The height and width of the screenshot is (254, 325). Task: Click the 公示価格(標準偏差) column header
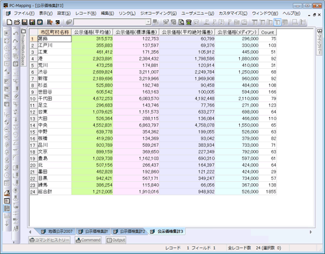pyautogui.click(x=136, y=32)
